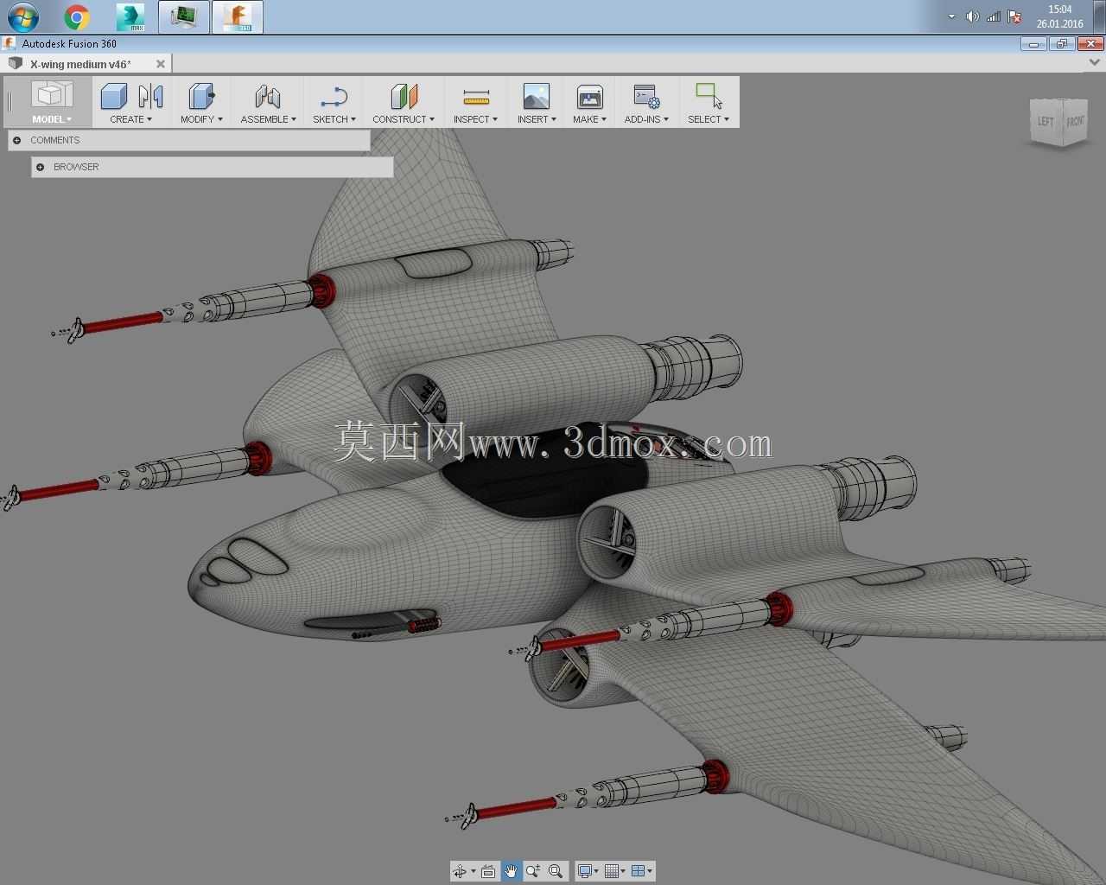This screenshot has width=1106, height=885.
Task: Click the Joint icon above Assemble
Action: tap(268, 96)
